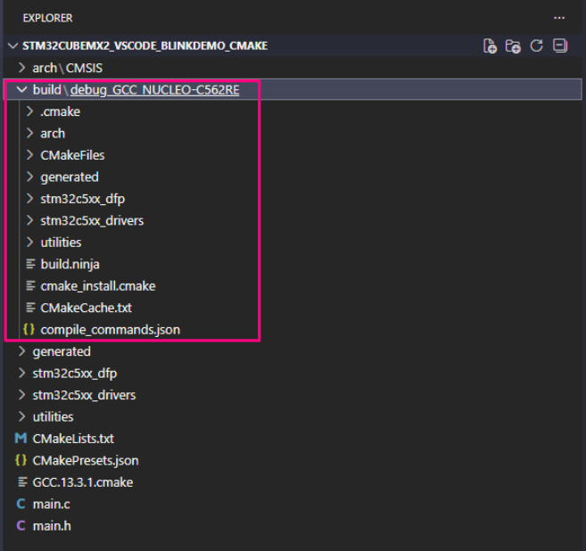Image resolution: width=586 pixels, height=551 pixels.
Task: Click the main.c C file icon
Action: [21, 505]
